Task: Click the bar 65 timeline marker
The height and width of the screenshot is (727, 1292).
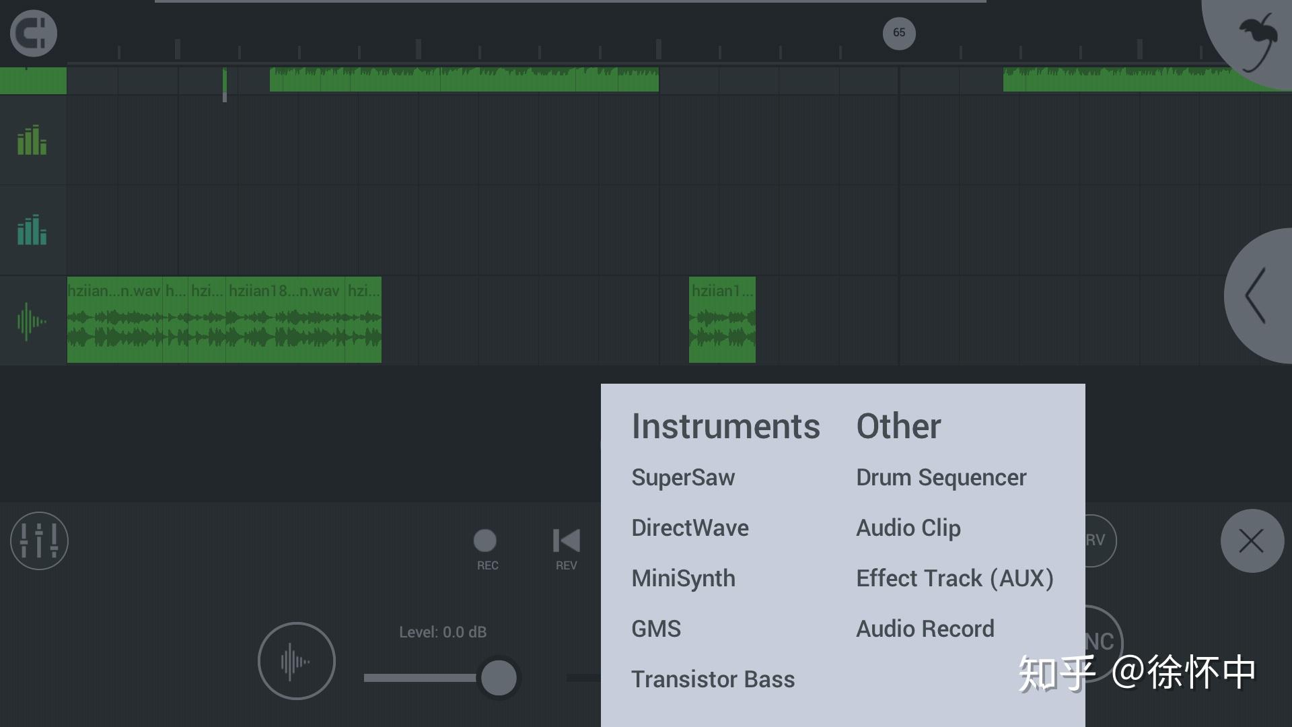Action: (899, 33)
